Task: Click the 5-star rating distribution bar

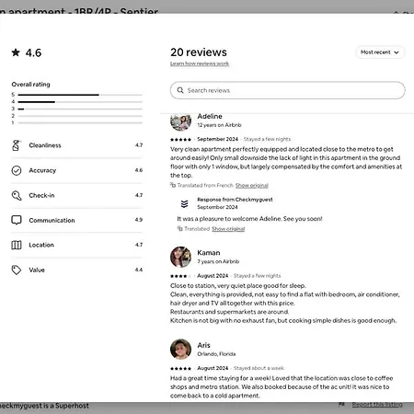Action: (80, 95)
